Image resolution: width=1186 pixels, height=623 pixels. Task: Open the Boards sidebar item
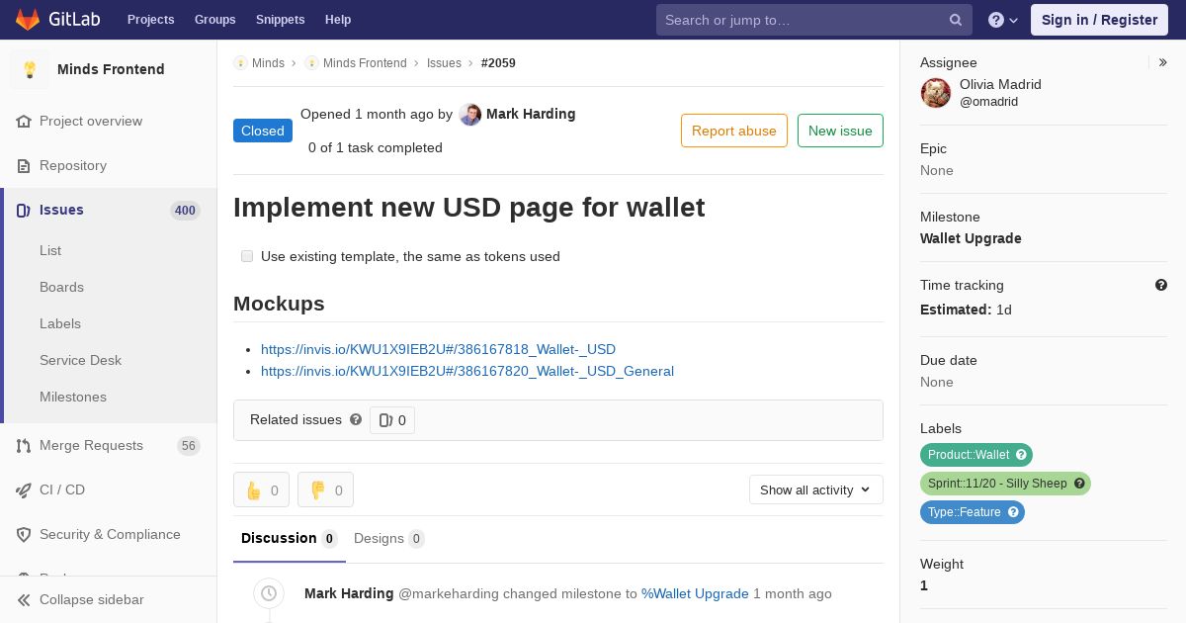61,288
